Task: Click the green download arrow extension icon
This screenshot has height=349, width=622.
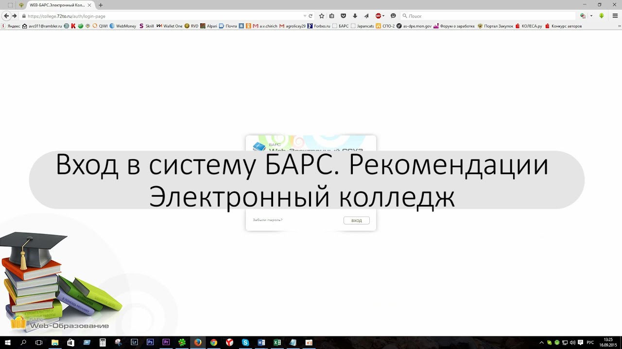Action: pyautogui.click(x=602, y=16)
